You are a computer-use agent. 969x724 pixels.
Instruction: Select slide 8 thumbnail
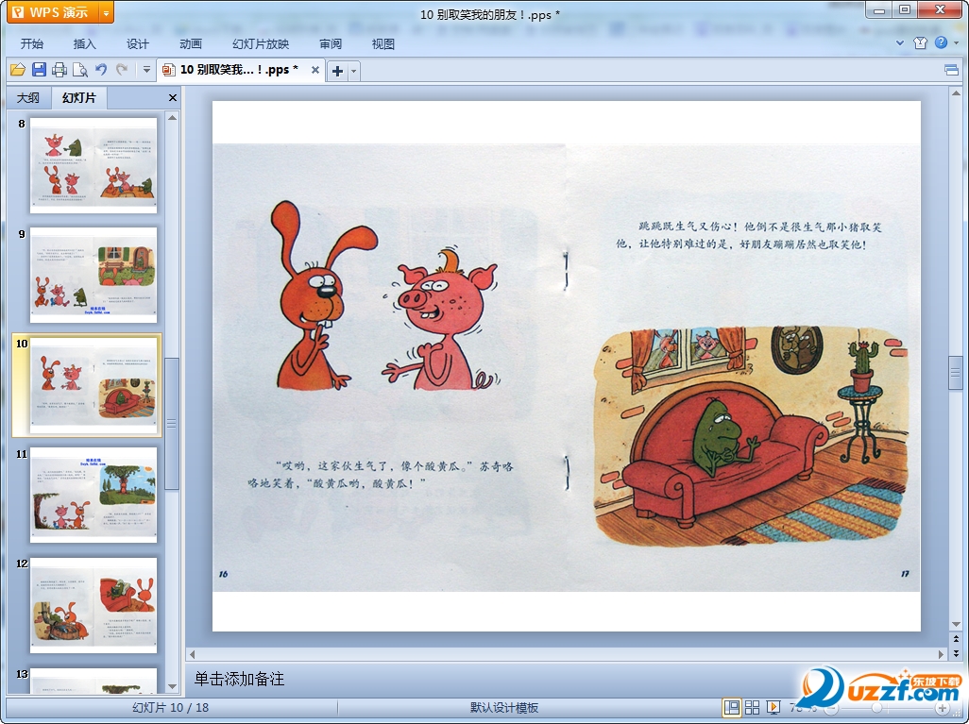(93, 165)
